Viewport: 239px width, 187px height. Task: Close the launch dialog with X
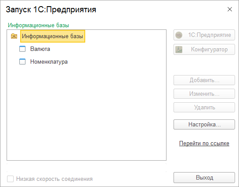230,9
